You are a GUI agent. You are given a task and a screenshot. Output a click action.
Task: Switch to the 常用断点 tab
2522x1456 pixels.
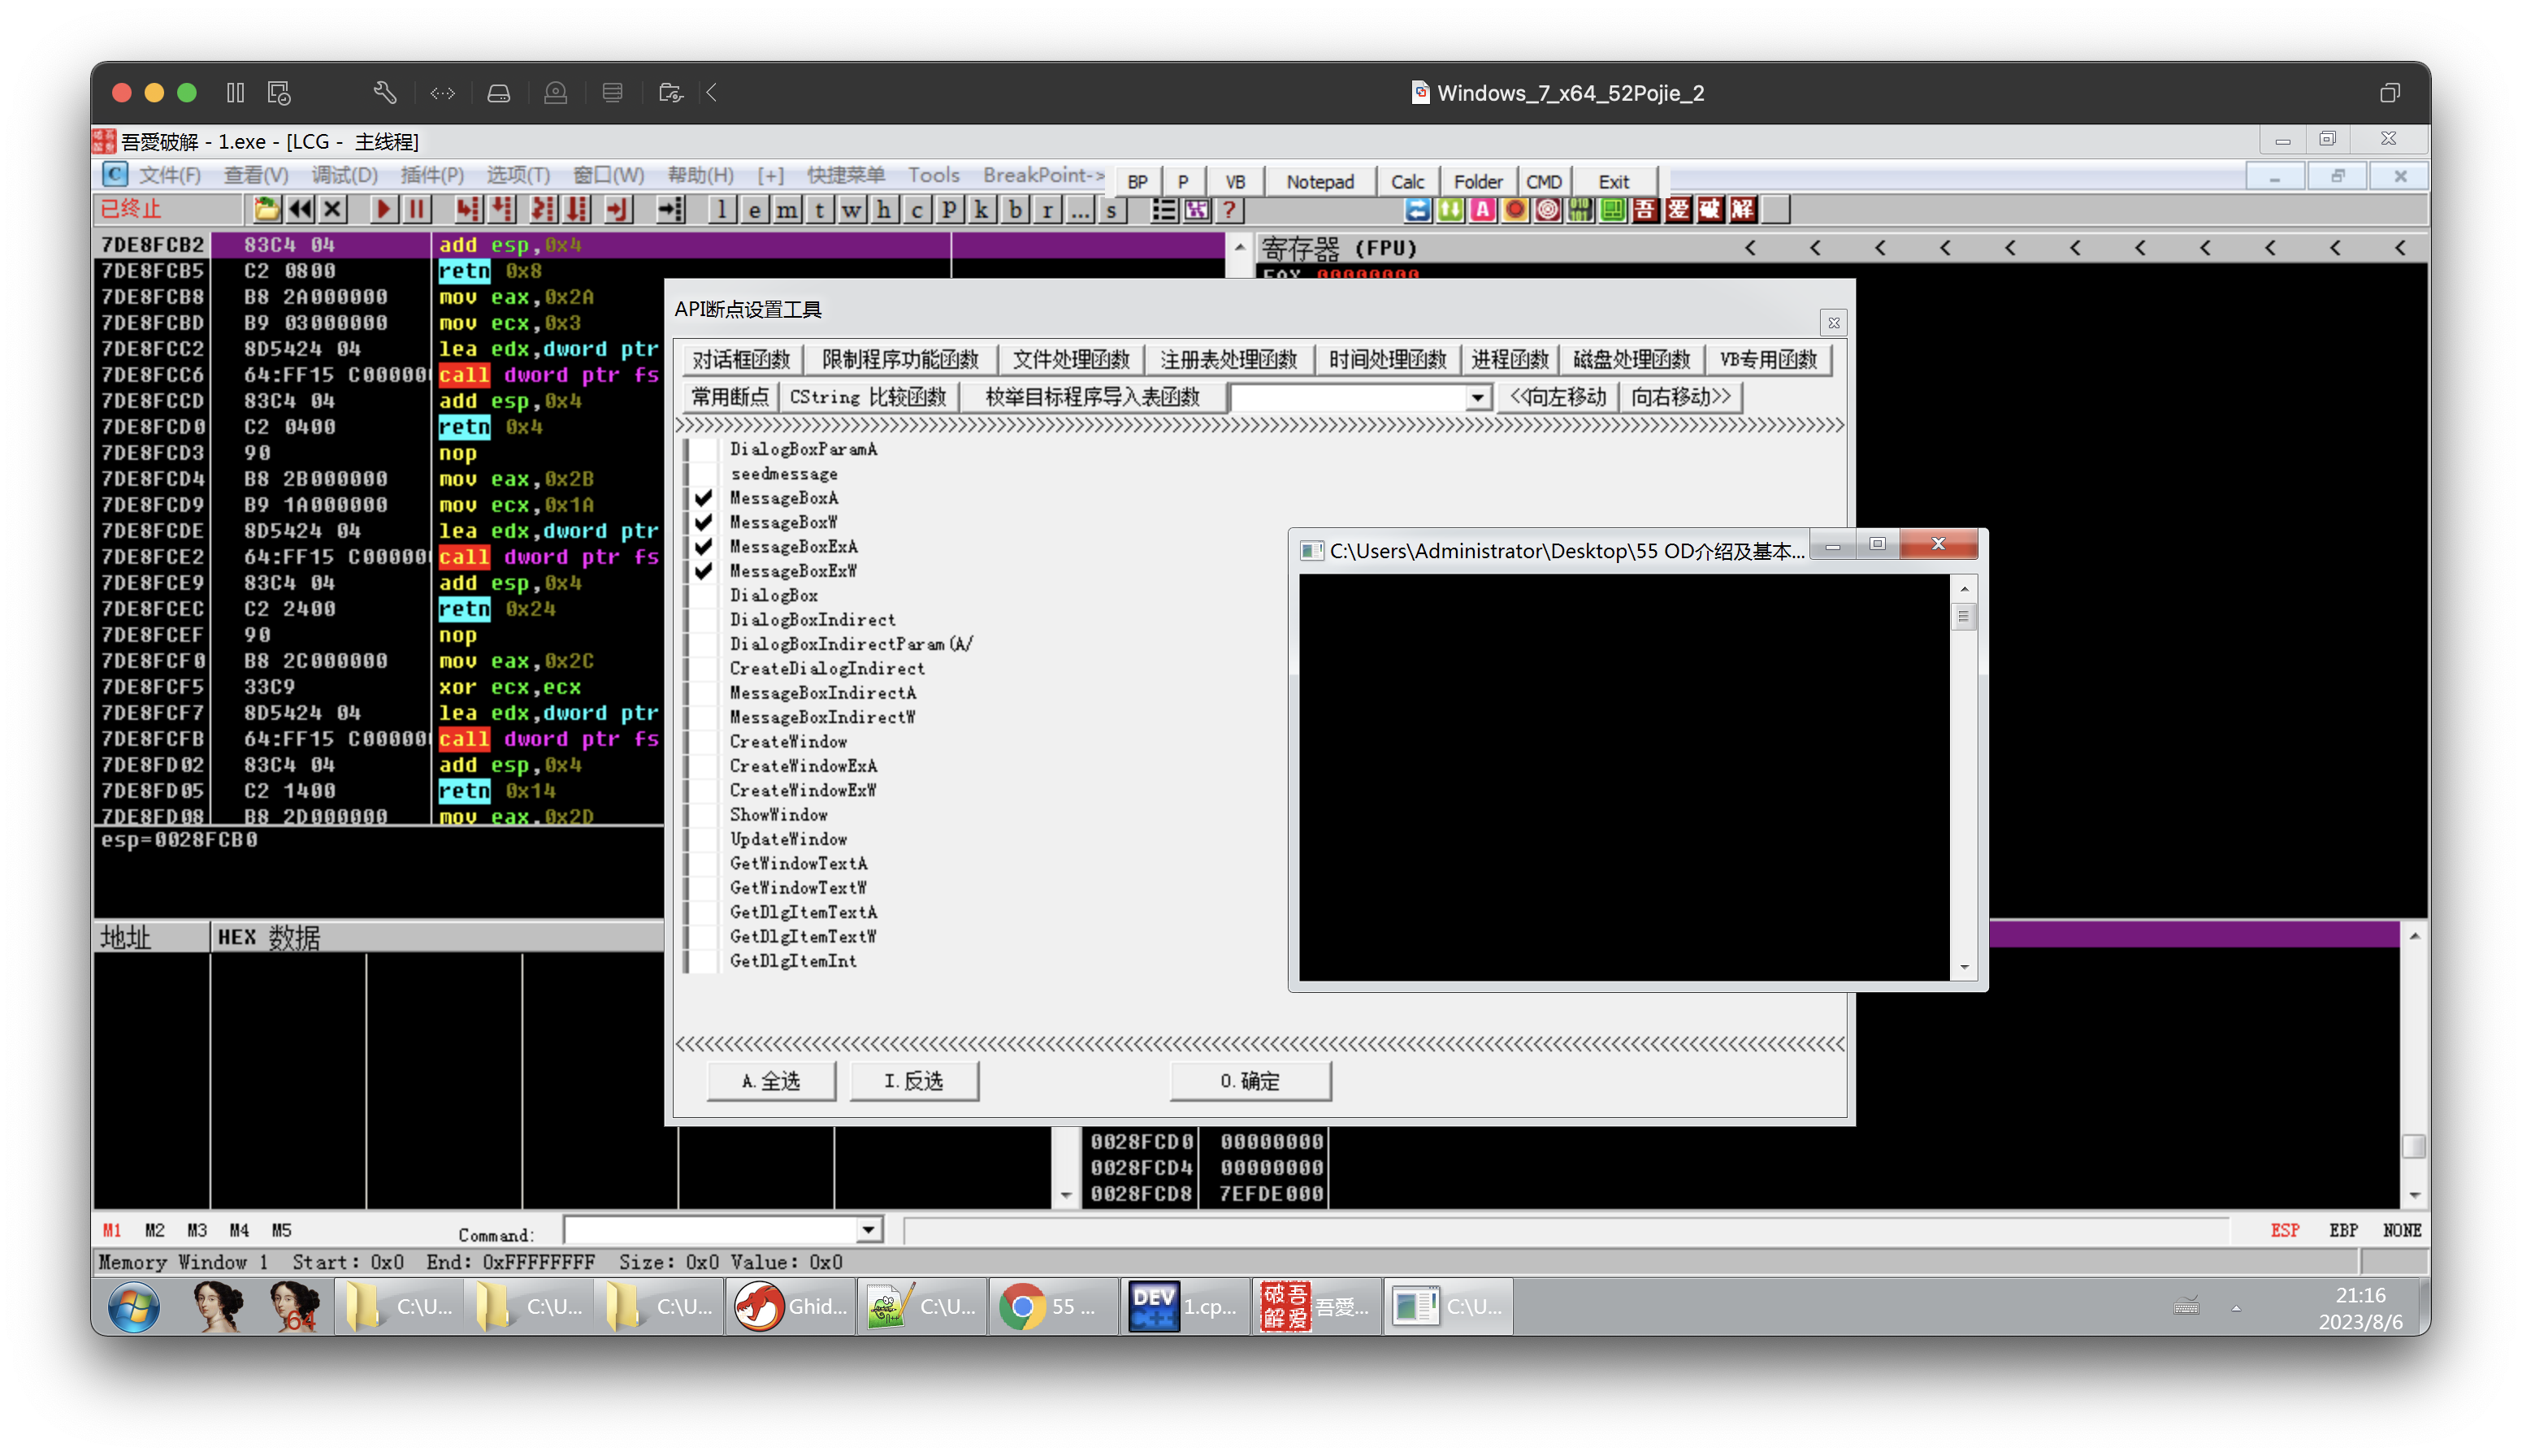(x=730, y=397)
